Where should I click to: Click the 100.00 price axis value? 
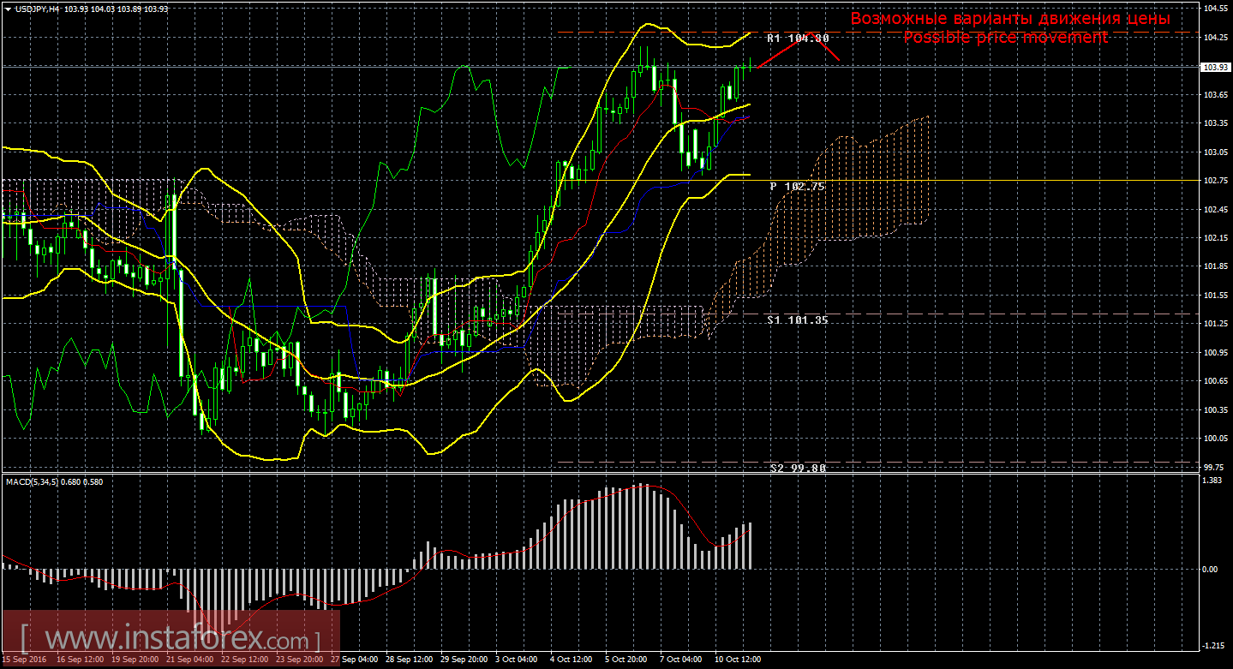[1212, 439]
